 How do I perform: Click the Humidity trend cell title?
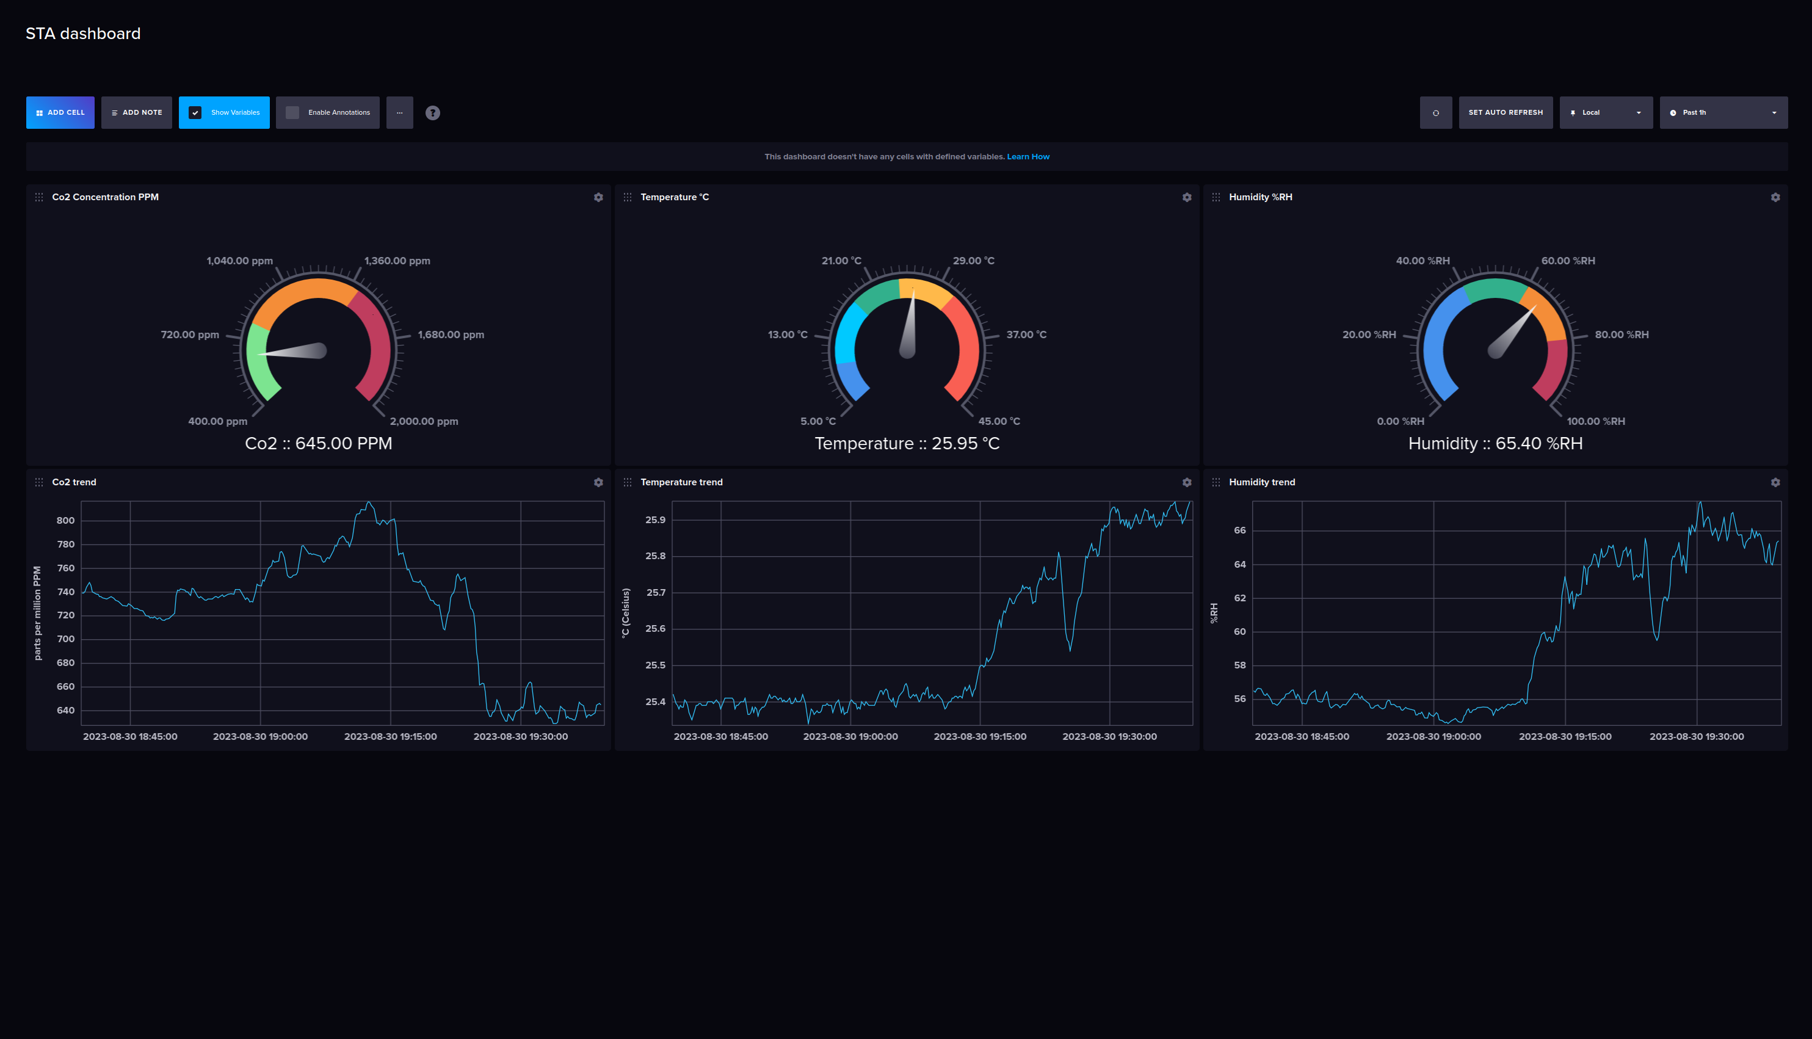click(1262, 482)
